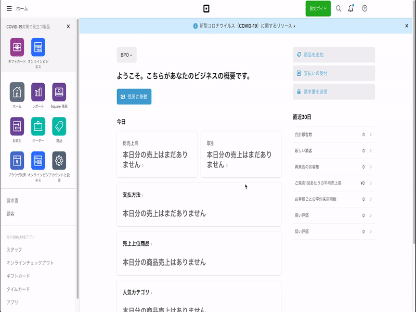Click the notification bell icon
The width and height of the screenshot is (416, 312).
(x=351, y=8)
